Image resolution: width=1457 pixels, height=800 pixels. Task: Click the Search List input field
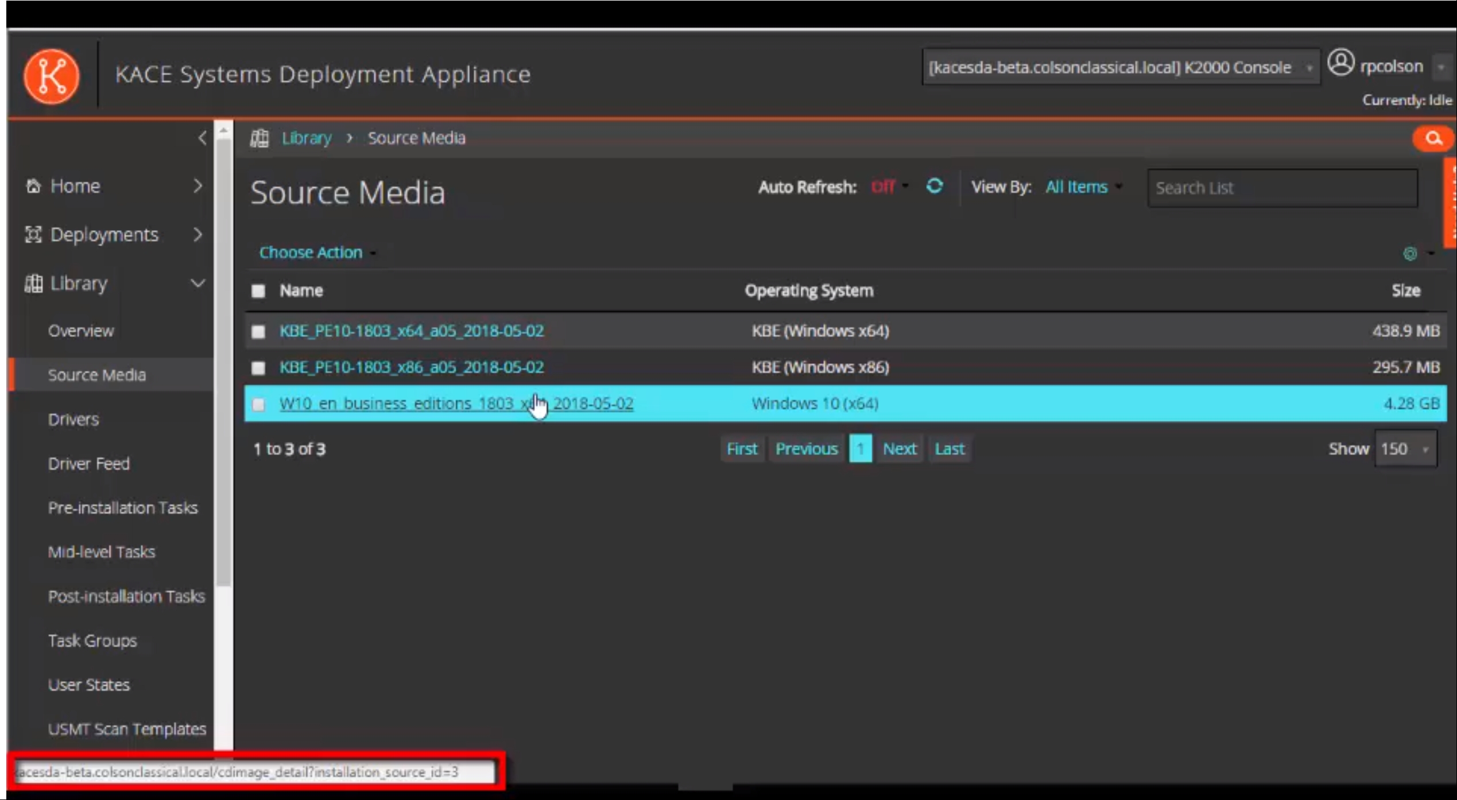pyautogui.click(x=1282, y=188)
